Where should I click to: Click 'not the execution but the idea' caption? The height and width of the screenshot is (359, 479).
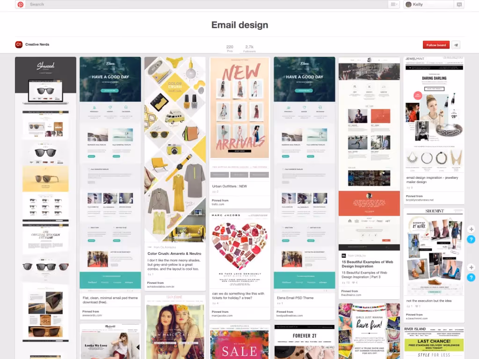[428, 301]
